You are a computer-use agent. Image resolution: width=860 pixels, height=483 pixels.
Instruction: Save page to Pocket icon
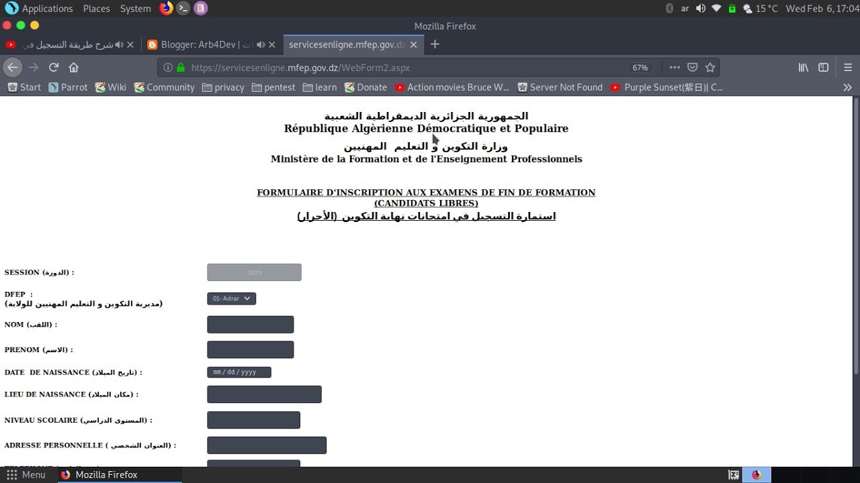coord(692,67)
